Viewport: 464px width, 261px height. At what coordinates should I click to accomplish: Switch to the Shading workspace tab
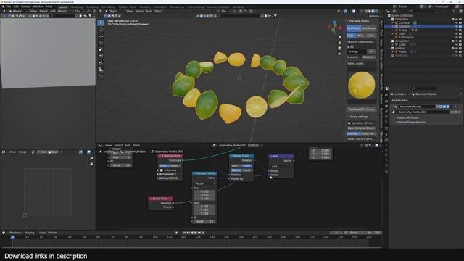[x=145, y=7]
